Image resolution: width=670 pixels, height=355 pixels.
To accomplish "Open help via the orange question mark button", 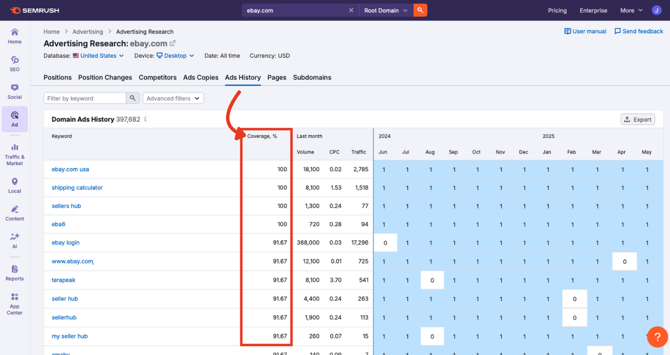I will (x=657, y=337).
